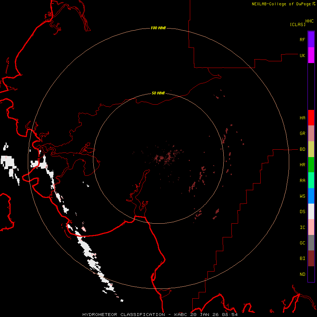Screen dimensions: 317x317
Task: Pick the RA light green swatch
Action: (311, 180)
